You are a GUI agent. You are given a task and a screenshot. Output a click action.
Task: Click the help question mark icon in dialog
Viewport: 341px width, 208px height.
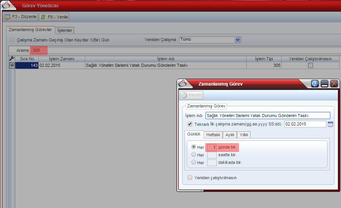pos(315,84)
